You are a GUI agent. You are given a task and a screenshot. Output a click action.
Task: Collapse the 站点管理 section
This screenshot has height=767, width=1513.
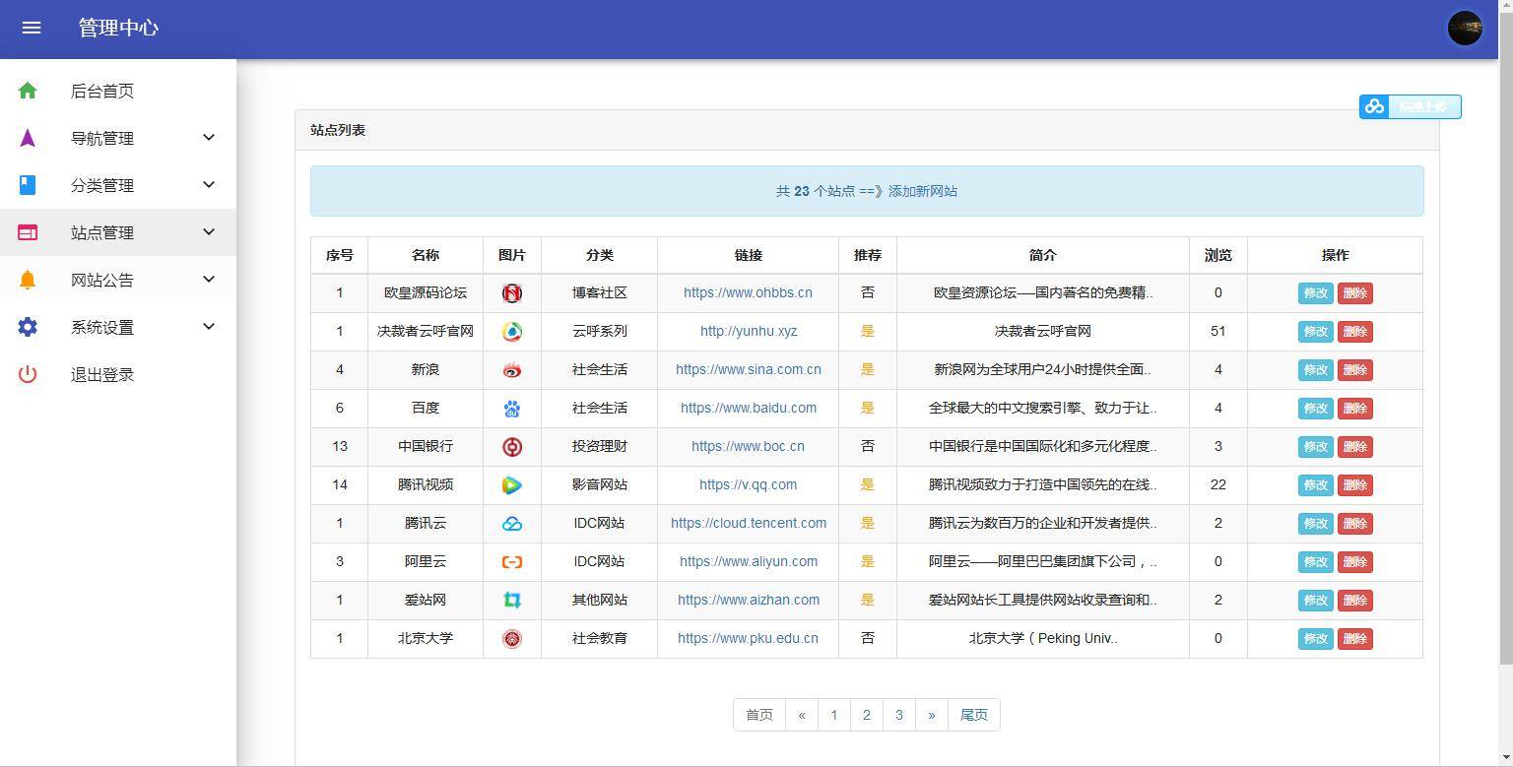[x=208, y=232]
